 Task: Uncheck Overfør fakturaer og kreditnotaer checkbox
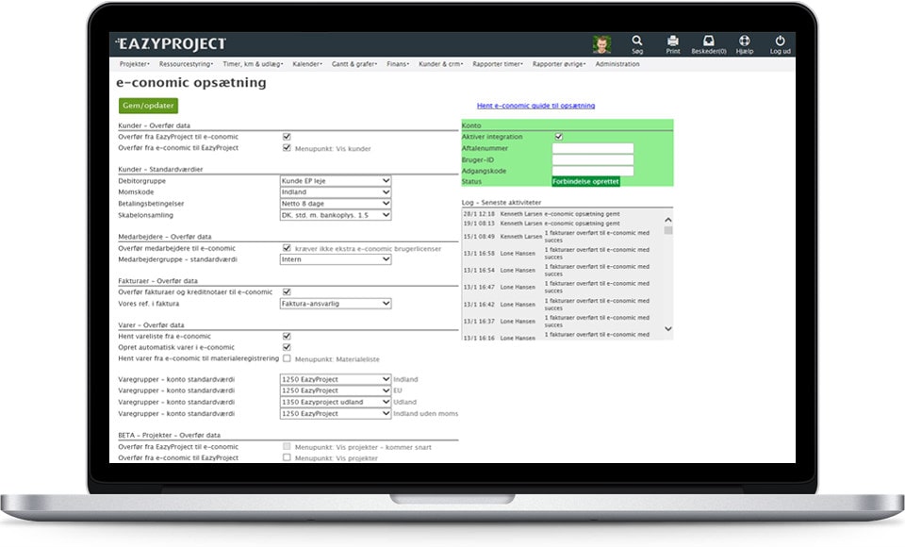[x=287, y=292]
